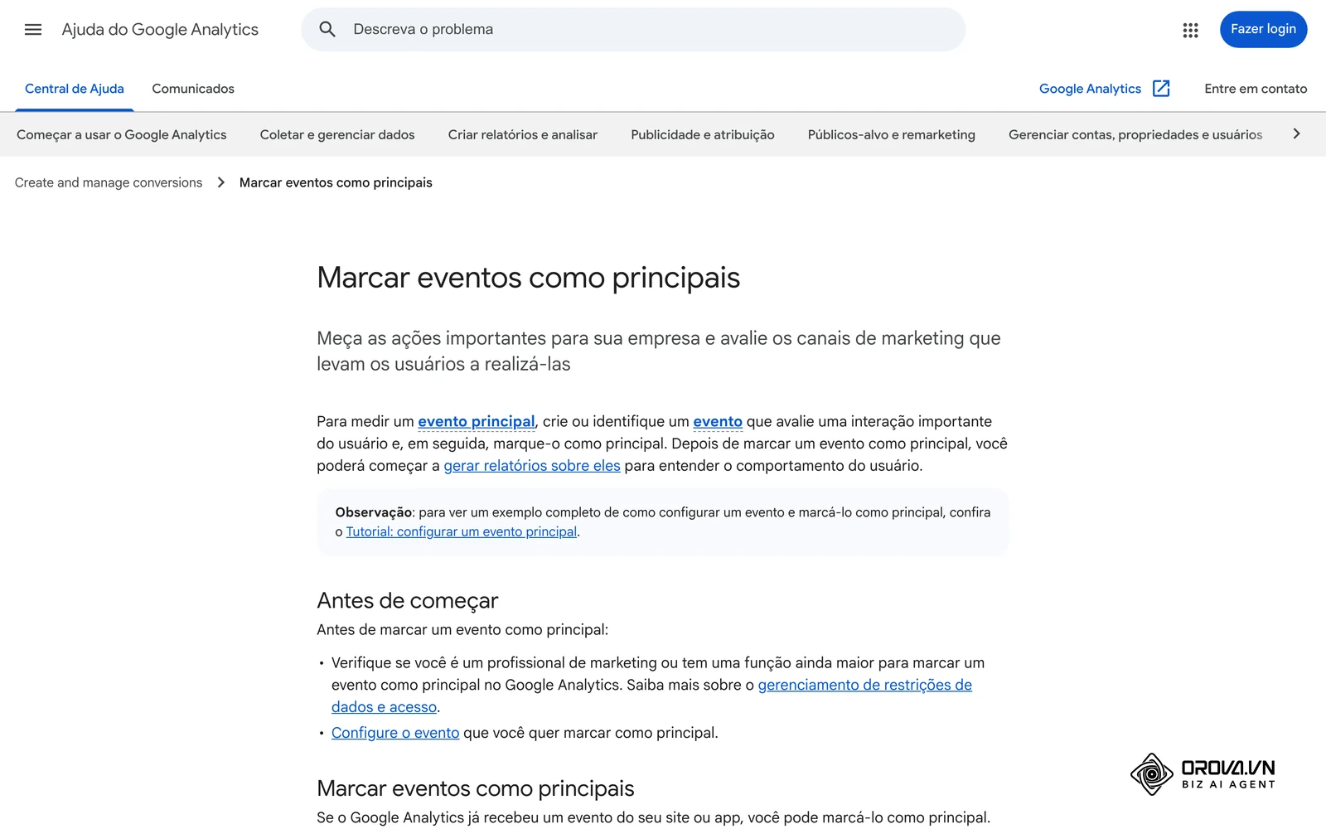Click the external link icon beside Google Analytics

[1161, 89]
